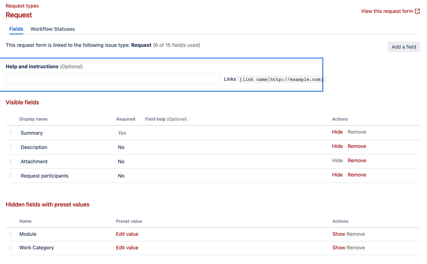
Task: Click the Add a field button
Action: (x=403, y=47)
